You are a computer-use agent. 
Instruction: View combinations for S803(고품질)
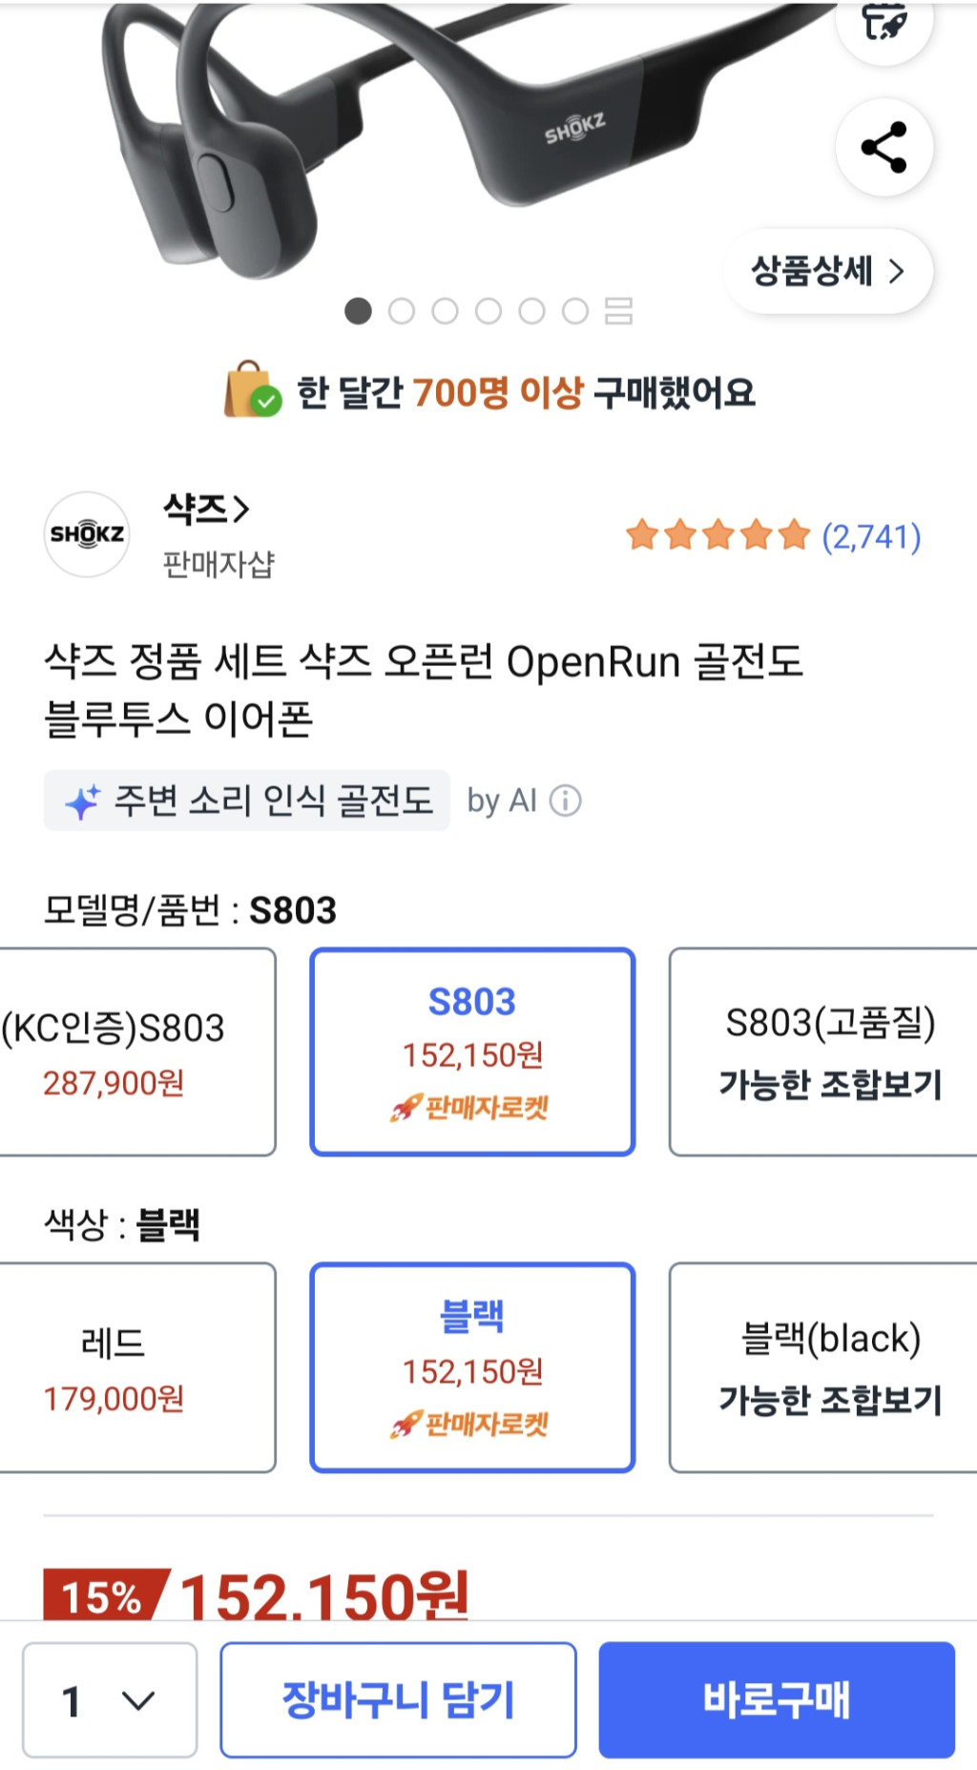click(x=828, y=1052)
